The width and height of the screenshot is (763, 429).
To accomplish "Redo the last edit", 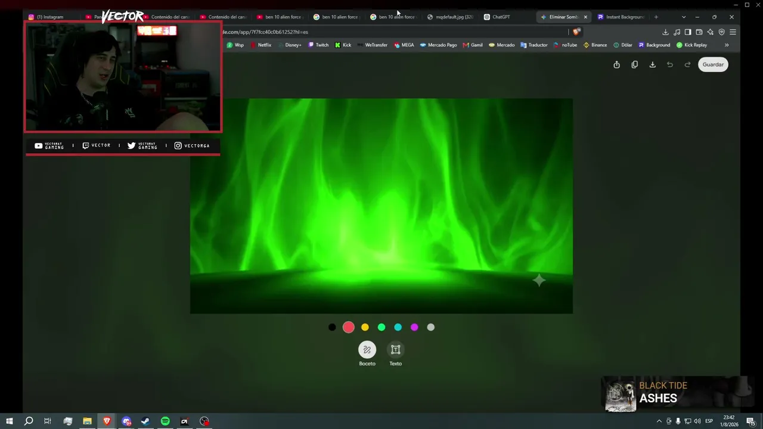I will point(687,64).
